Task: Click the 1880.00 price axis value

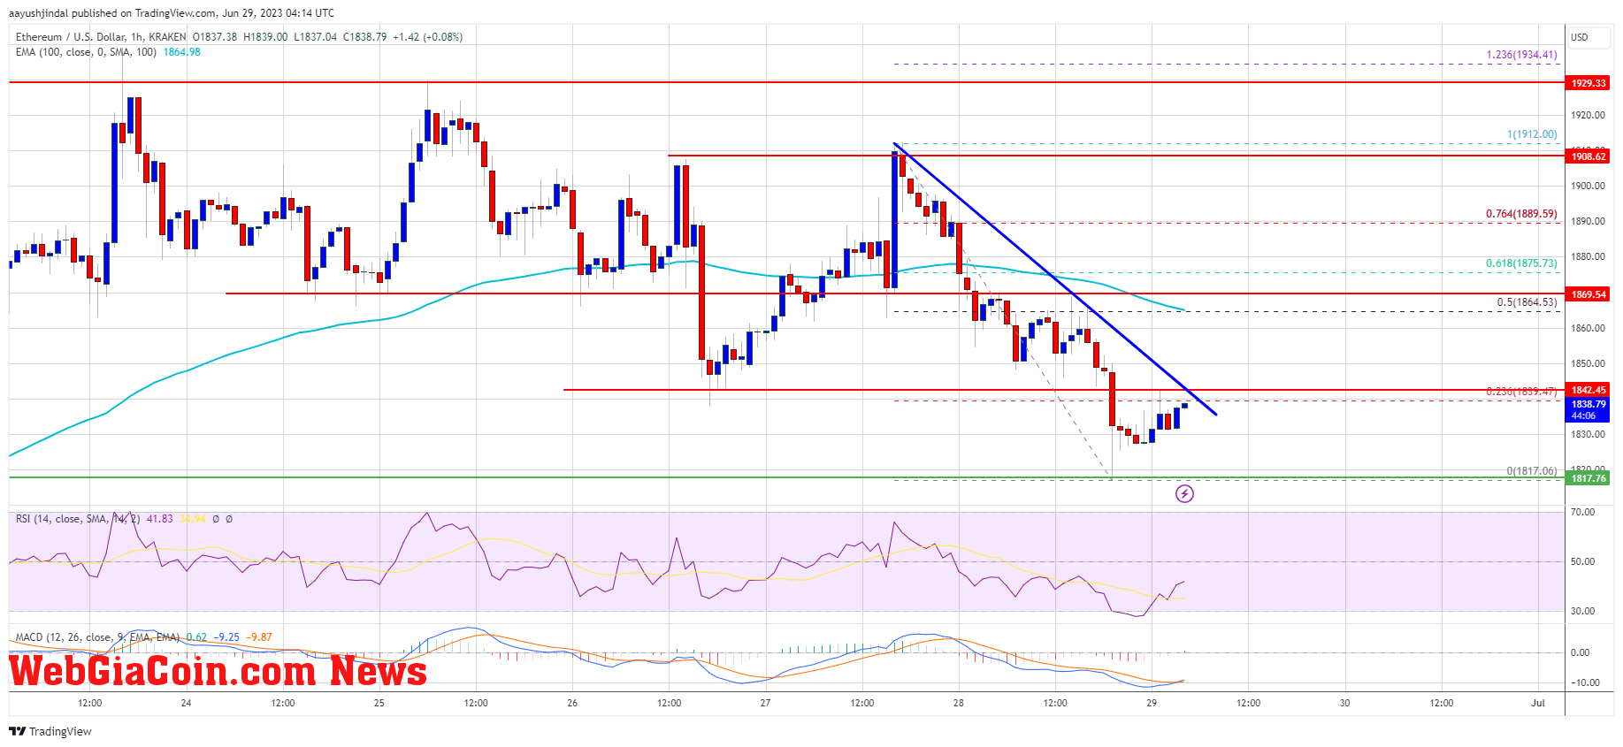Action: coord(1588,256)
